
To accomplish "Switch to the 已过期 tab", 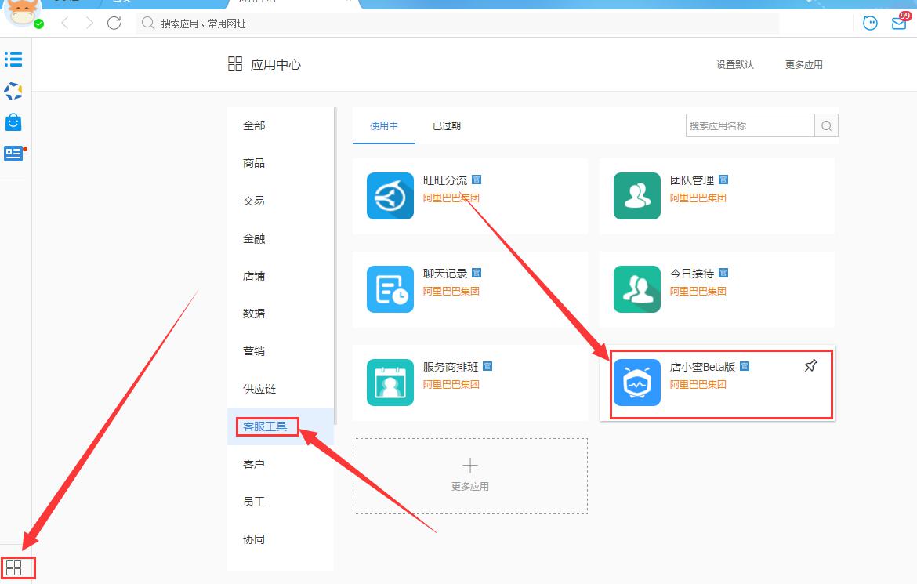I will (446, 125).
